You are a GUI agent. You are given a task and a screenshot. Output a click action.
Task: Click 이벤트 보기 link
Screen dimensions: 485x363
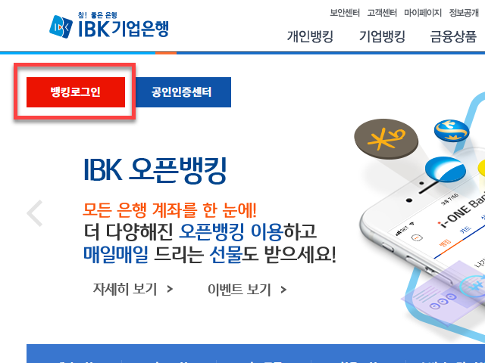(239, 290)
